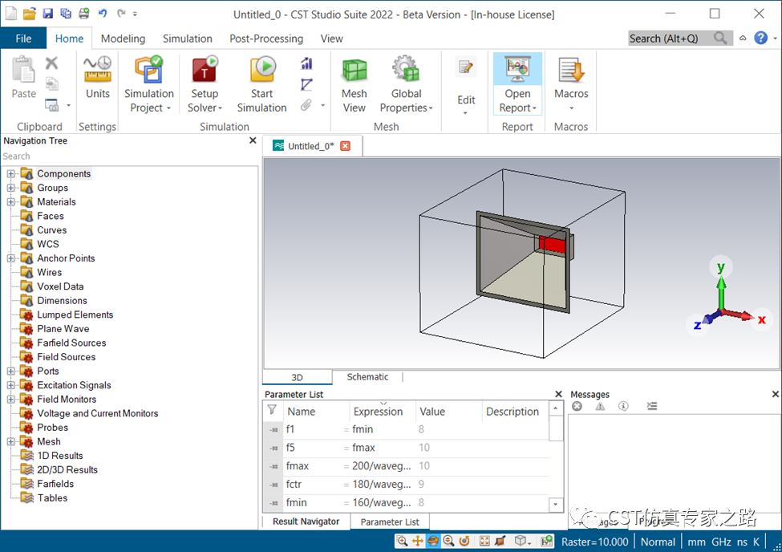This screenshot has height=552, width=782.
Task: Click the Redo arrow icon
Action: click(121, 14)
